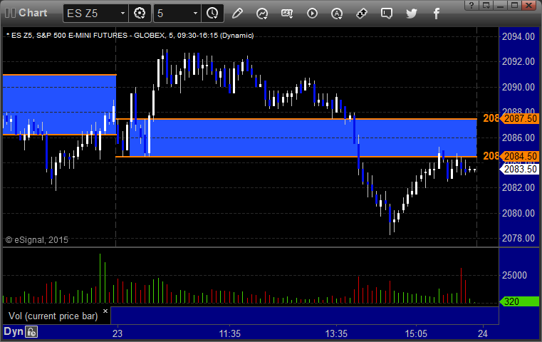Open the alerts circled-A menu
The image size is (542, 342).
coord(337,14)
